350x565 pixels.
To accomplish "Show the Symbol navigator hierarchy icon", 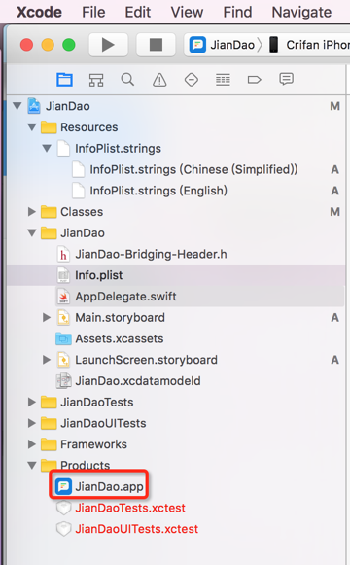I will pos(96,80).
